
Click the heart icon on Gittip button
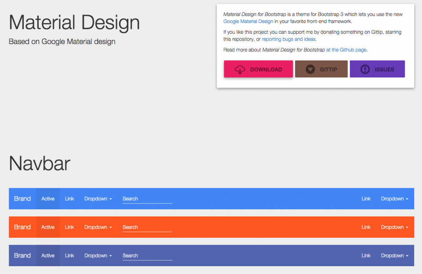pos(310,70)
